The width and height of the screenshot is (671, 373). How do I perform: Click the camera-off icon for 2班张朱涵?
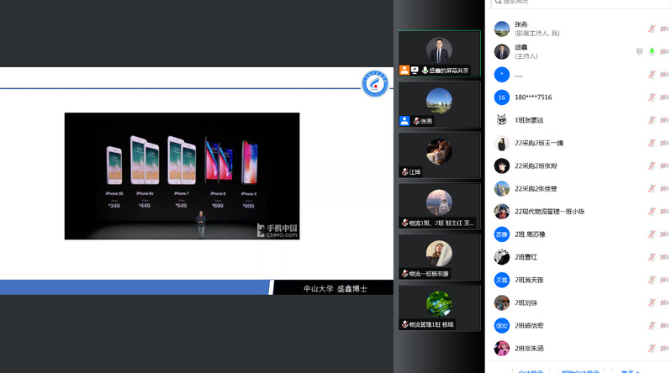664,348
